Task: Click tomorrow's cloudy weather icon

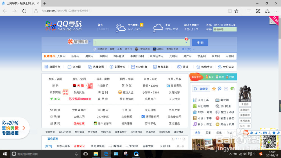Action: pyautogui.click(x=158, y=27)
